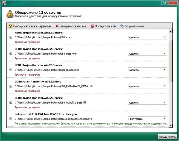Expand LB3_ReflectiveDll_DllMain.dll threat details
The height and width of the screenshot is (141, 179).
[x=11, y=86]
